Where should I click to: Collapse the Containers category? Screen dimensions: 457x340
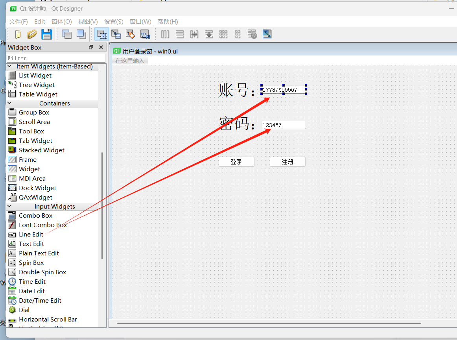9,103
